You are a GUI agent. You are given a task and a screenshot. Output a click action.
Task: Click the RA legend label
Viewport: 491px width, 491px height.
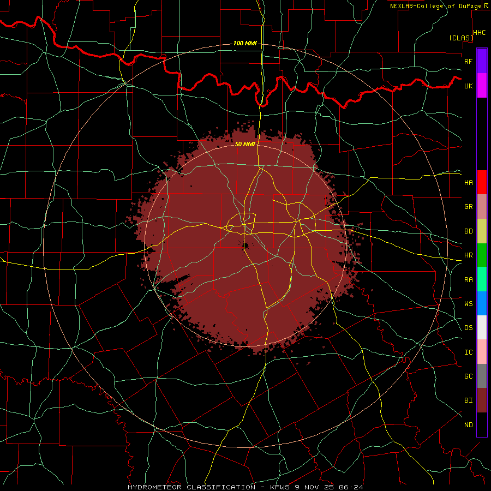468,280
